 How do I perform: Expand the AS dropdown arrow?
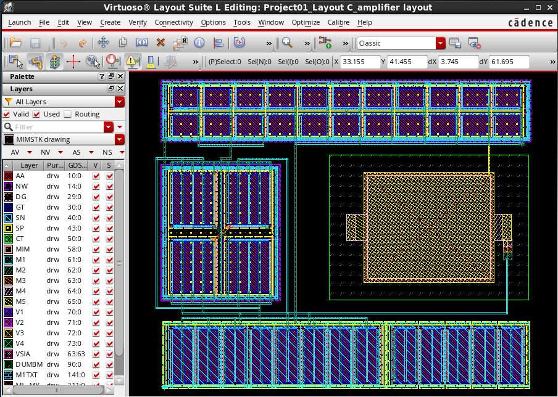click(x=91, y=152)
